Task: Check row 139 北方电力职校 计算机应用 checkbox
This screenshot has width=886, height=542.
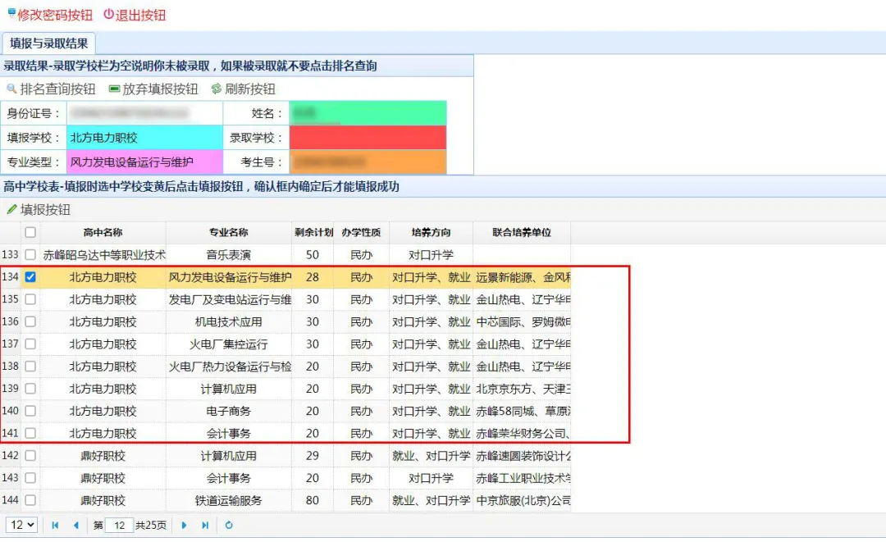Action: [x=30, y=389]
